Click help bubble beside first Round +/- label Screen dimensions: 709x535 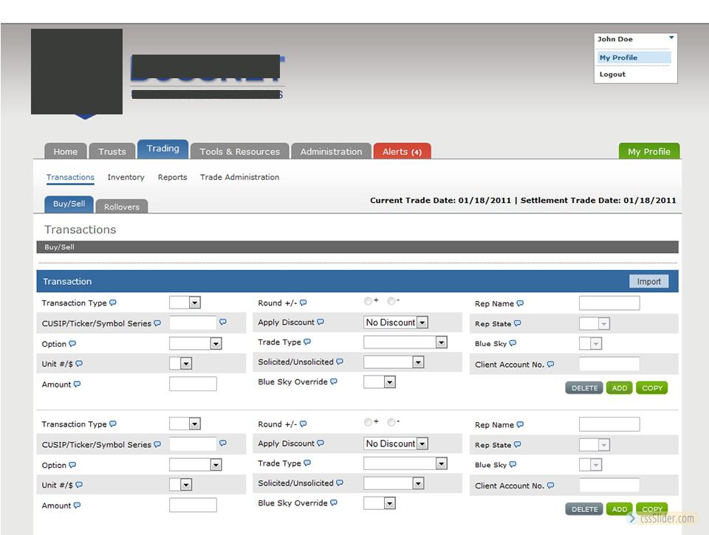coord(304,303)
